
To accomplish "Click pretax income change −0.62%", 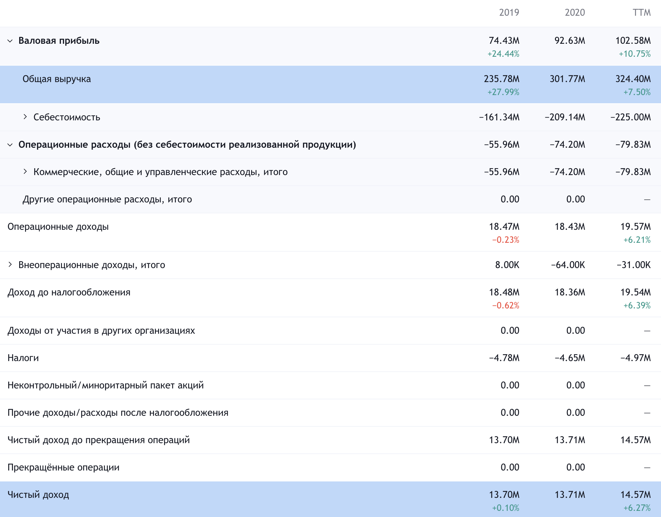I will (506, 306).
